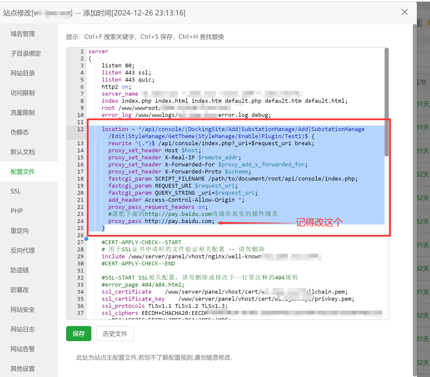Open the 重定向 tab

click(20, 231)
